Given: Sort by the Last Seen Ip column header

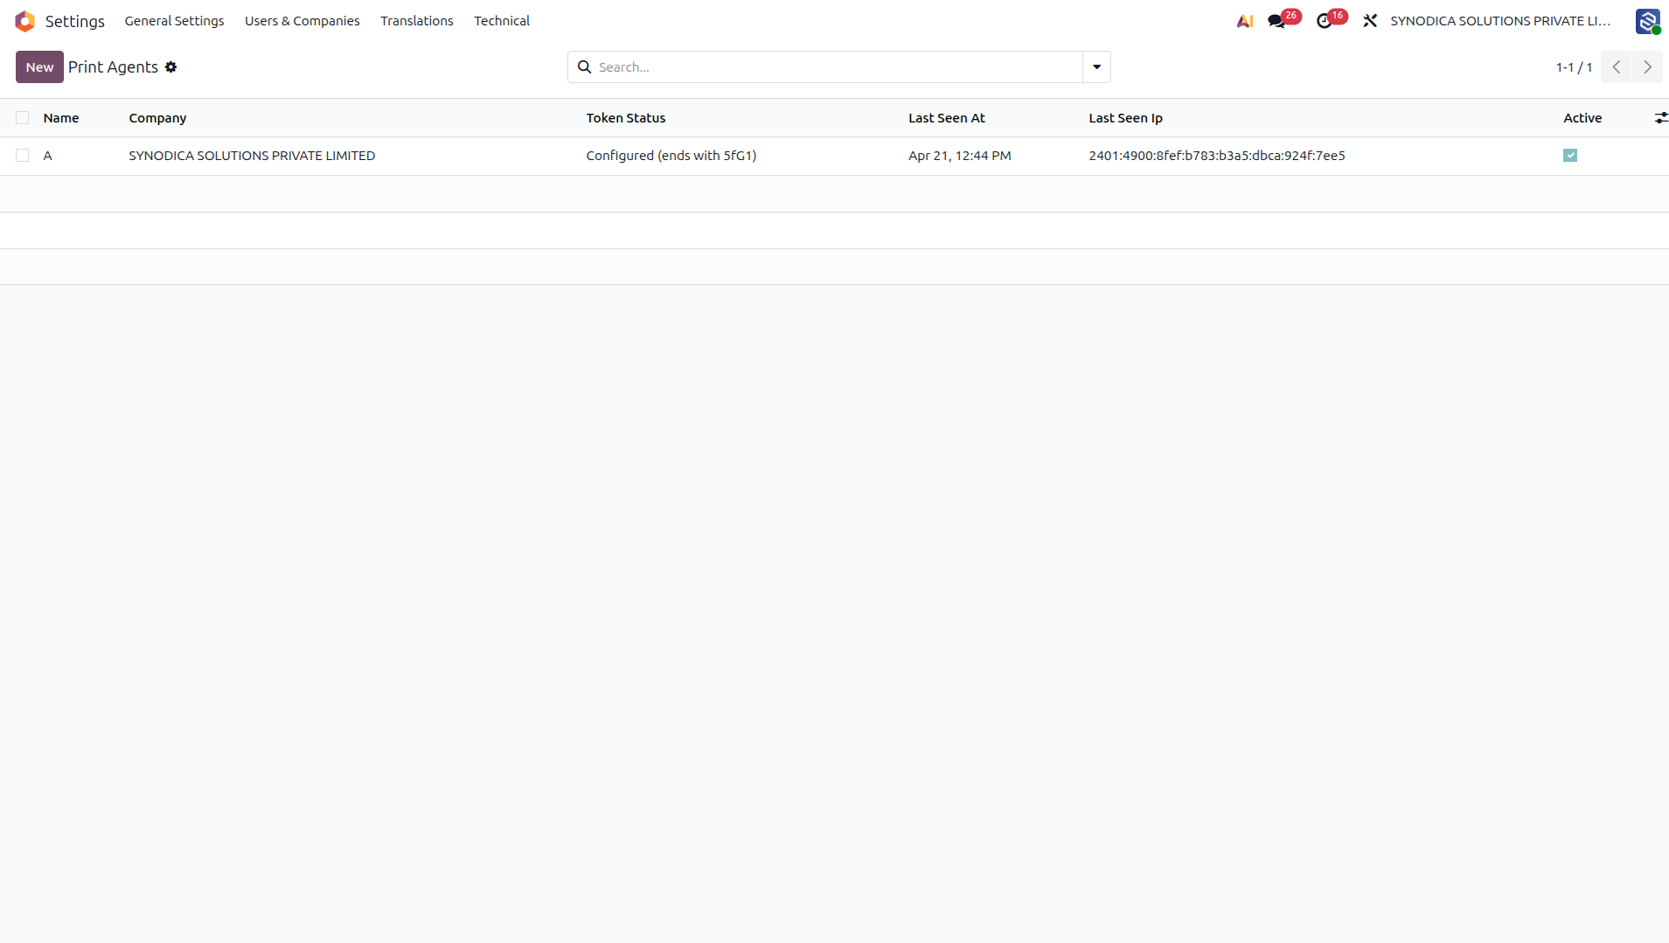Looking at the screenshot, I should tap(1126, 118).
